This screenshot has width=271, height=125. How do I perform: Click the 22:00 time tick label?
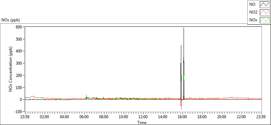[242, 117]
